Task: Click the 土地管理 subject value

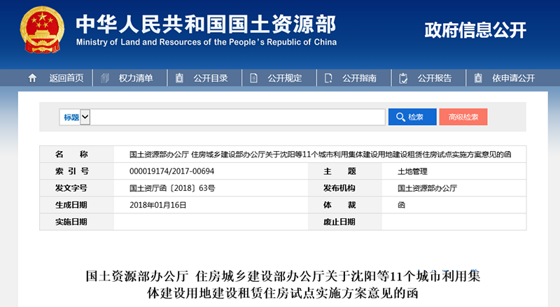Action: [x=412, y=171]
